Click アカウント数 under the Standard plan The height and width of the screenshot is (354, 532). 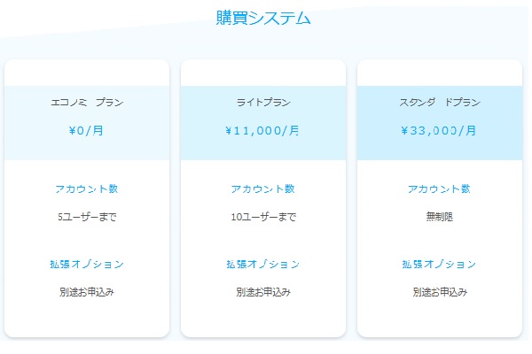click(439, 189)
